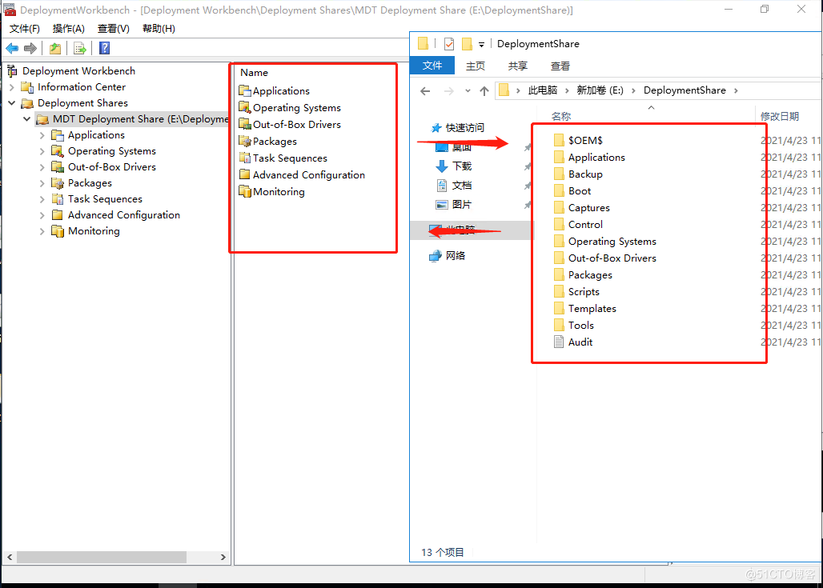Switch to 共享 ribbon tab
823x588 pixels.
tap(517, 66)
